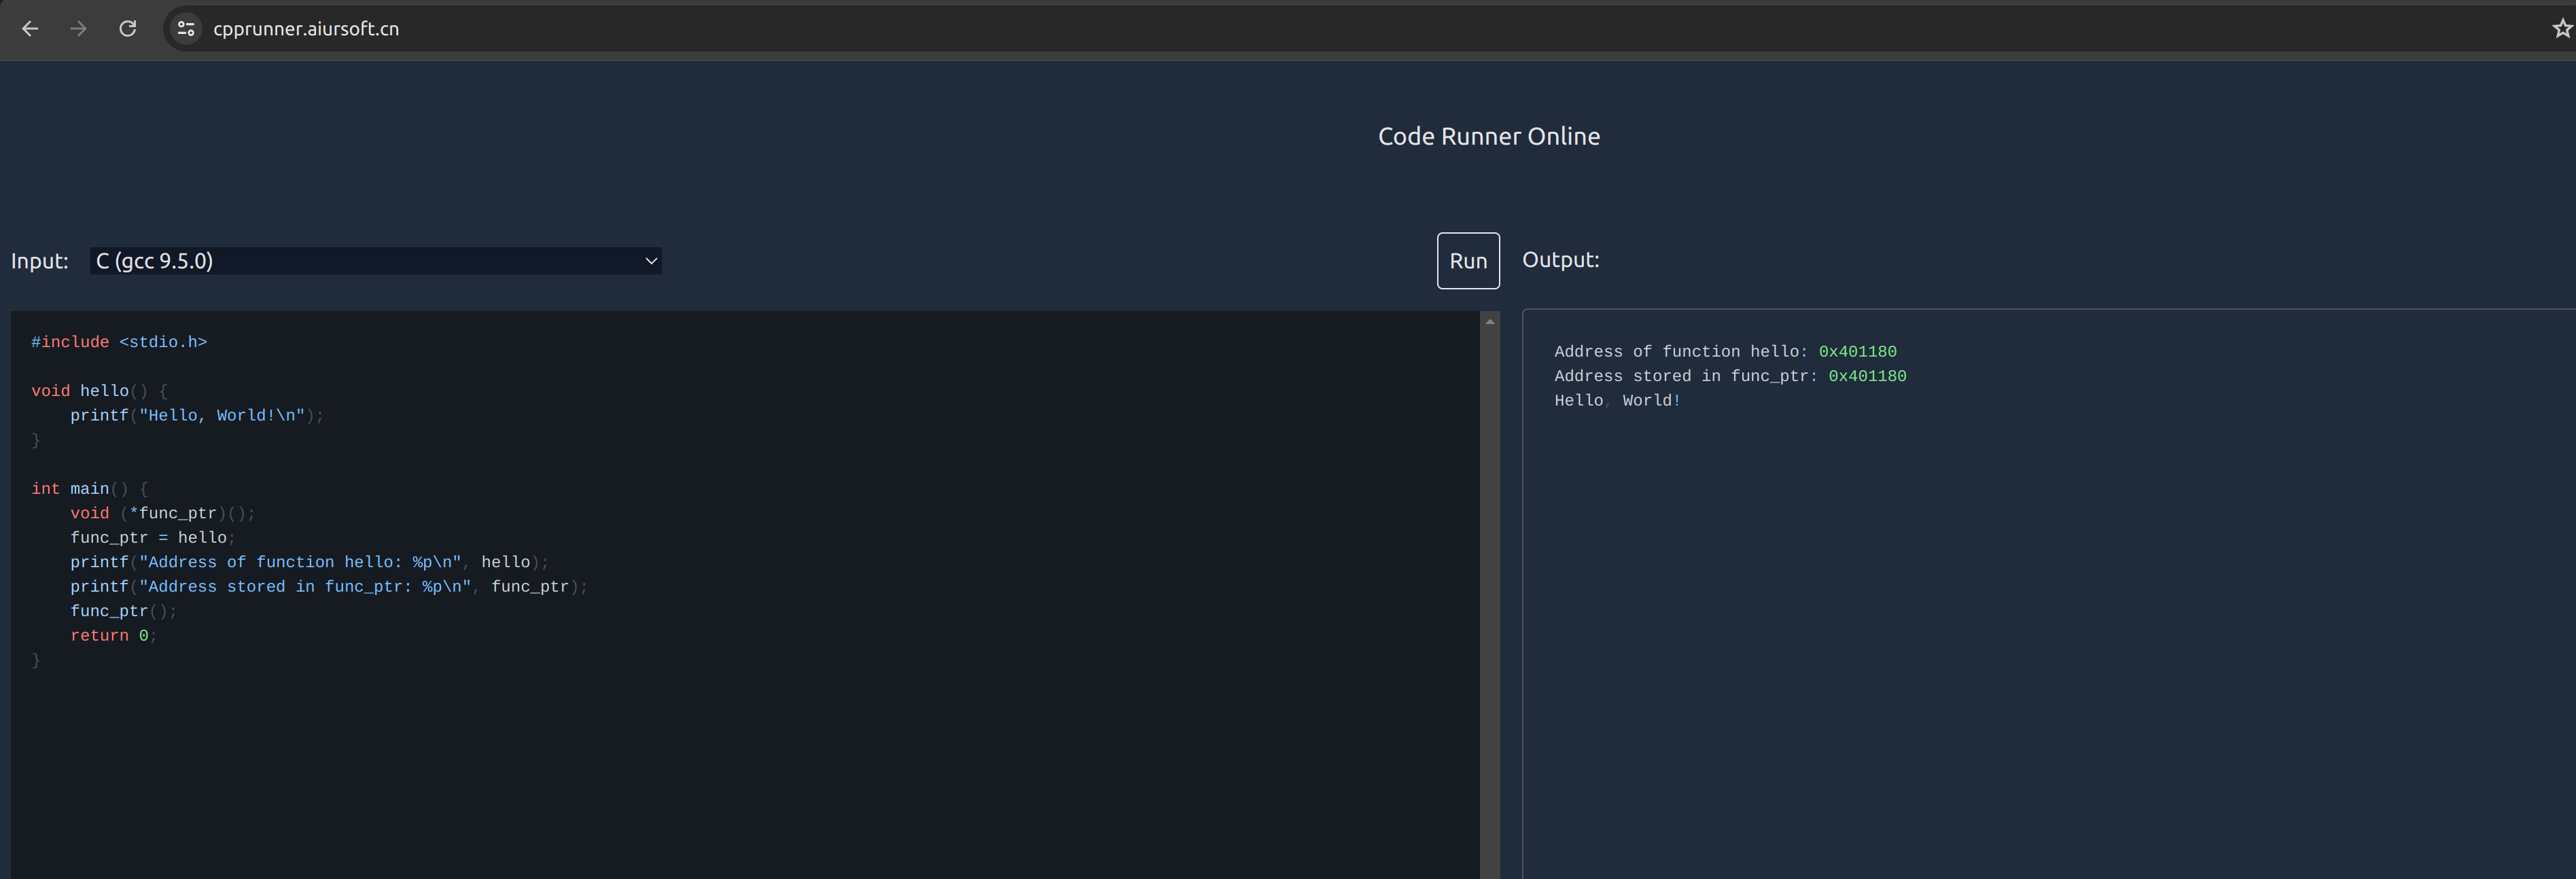Viewport: 2576px width, 879px height.
Task: Click the Input: label
Action: 40,261
